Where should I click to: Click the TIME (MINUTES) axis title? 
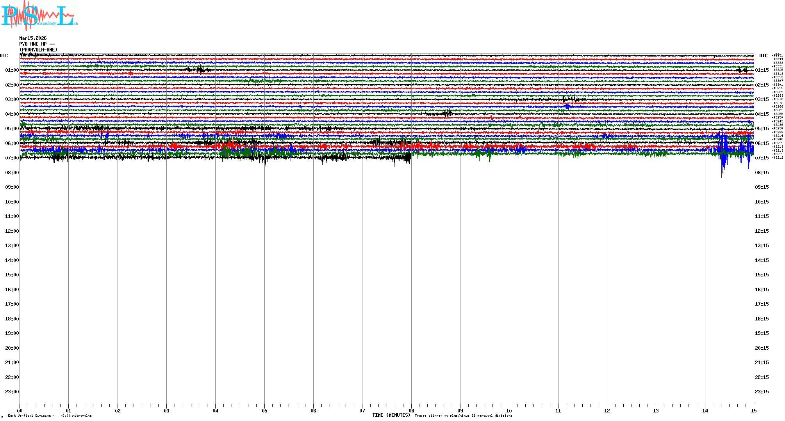[x=391, y=415]
